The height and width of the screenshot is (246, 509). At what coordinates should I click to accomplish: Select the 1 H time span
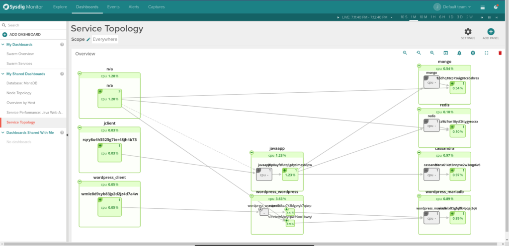pyautogui.click(x=433, y=17)
